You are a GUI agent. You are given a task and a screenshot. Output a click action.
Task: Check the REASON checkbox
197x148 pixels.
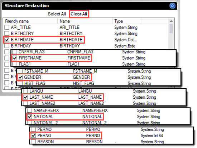(33, 142)
